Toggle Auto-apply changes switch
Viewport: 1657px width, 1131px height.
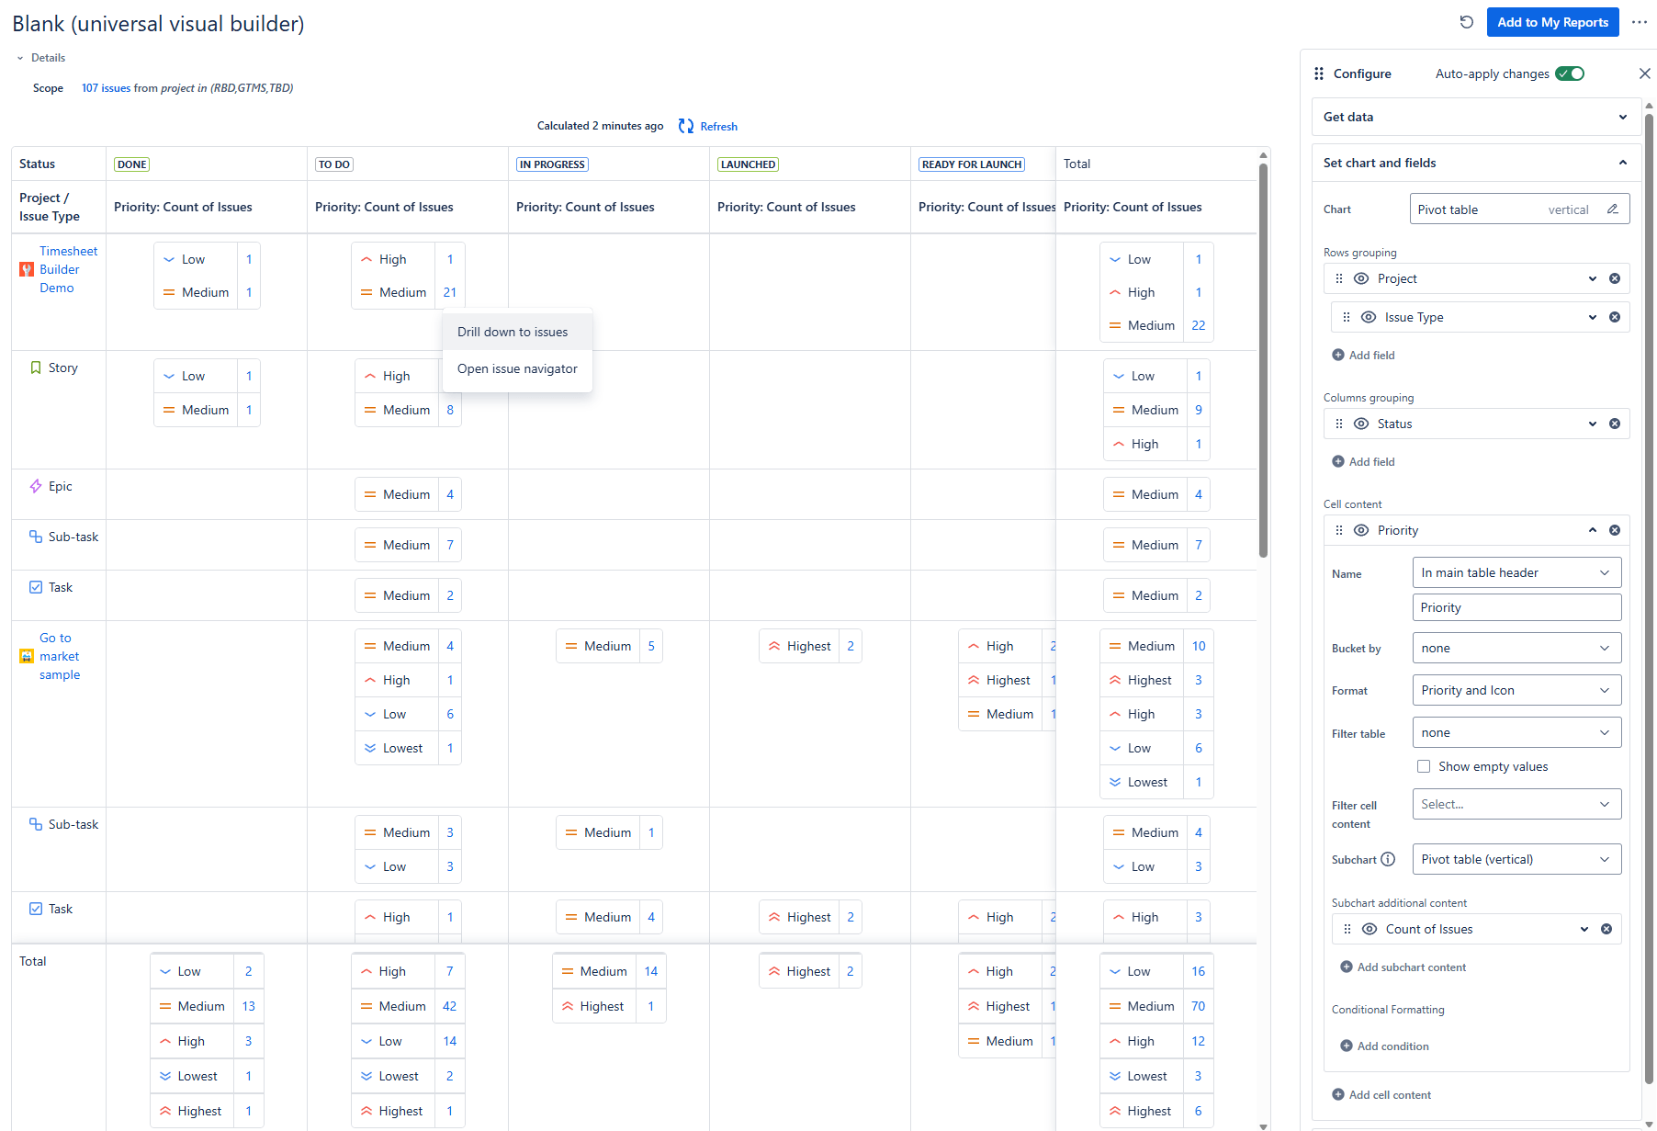1570,74
